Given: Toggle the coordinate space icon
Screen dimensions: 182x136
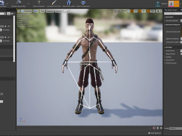Looking at the screenshot, I should [x=126, y=11].
